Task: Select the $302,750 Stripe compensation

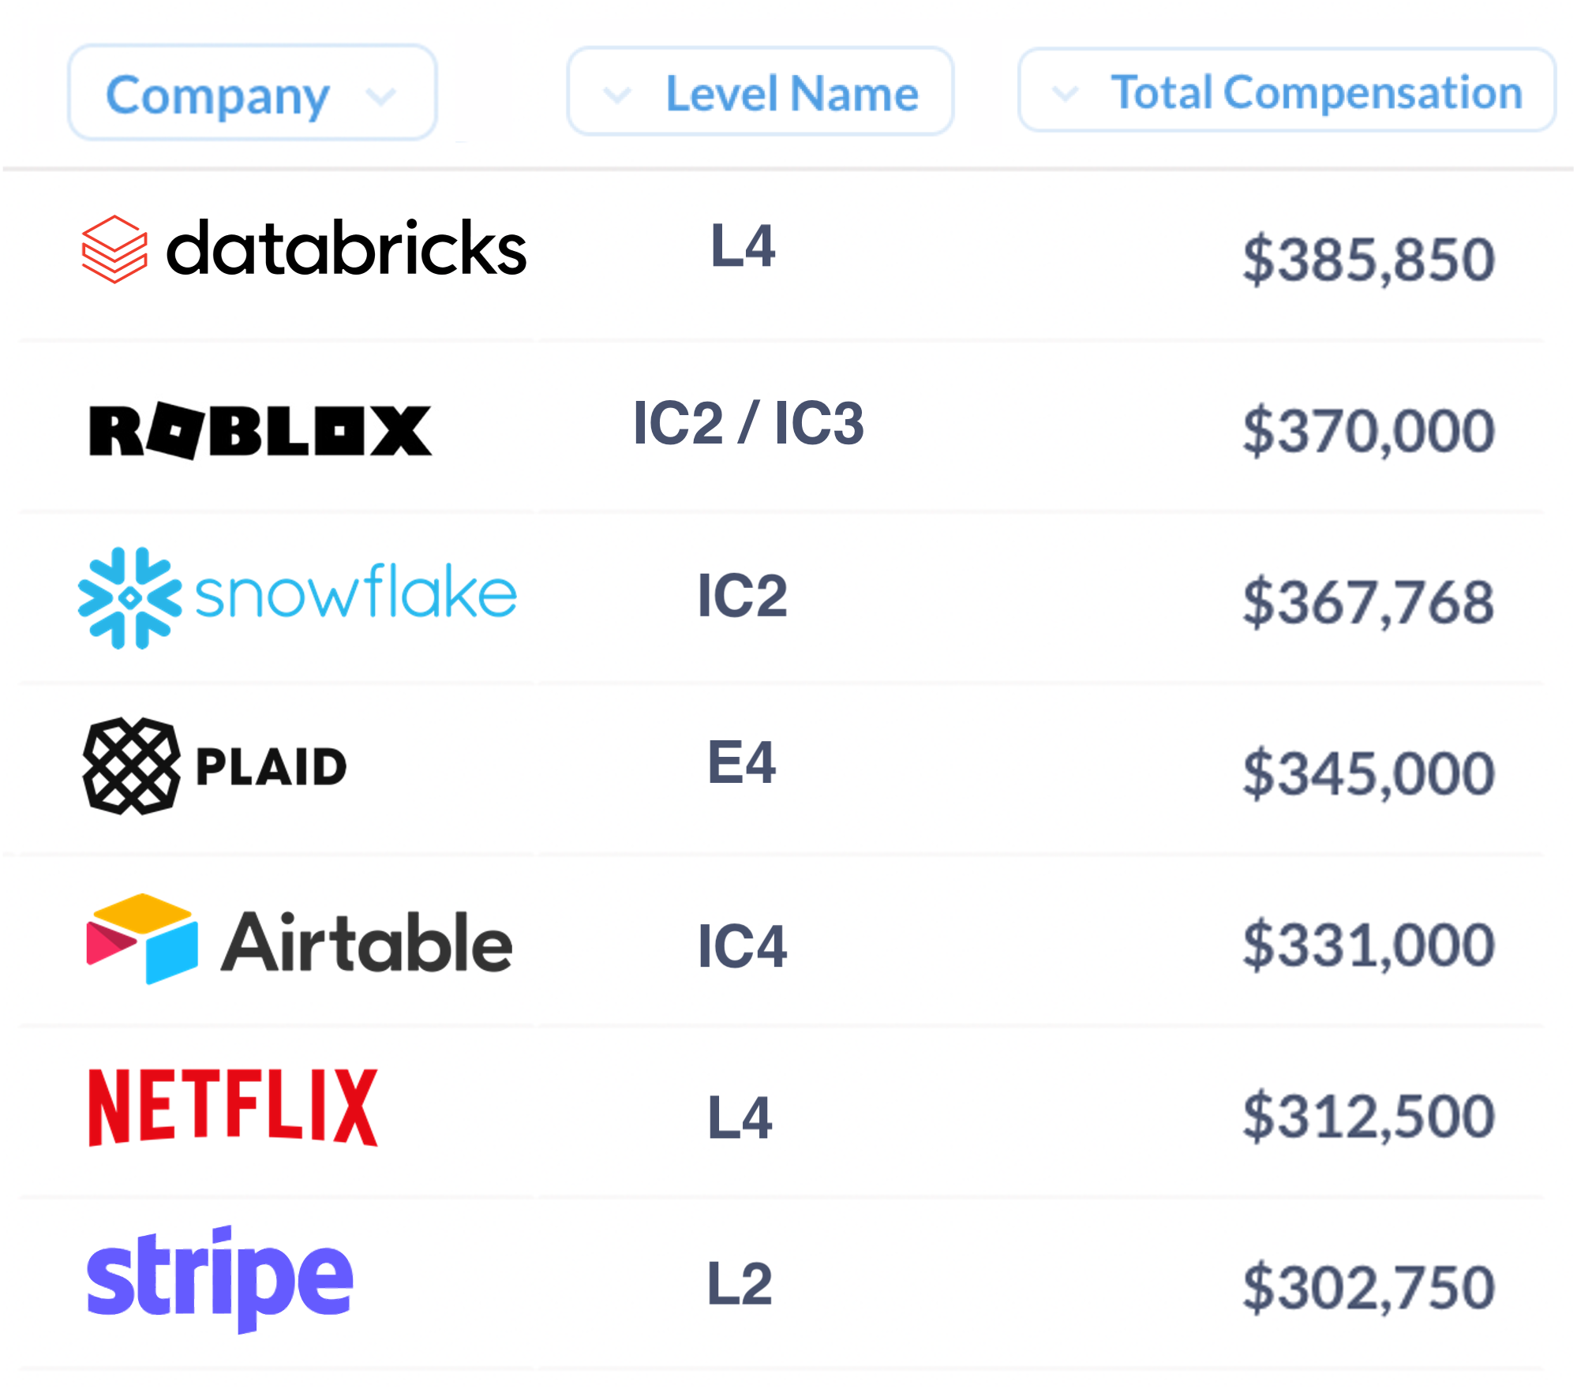Action: tap(1369, 1288)
